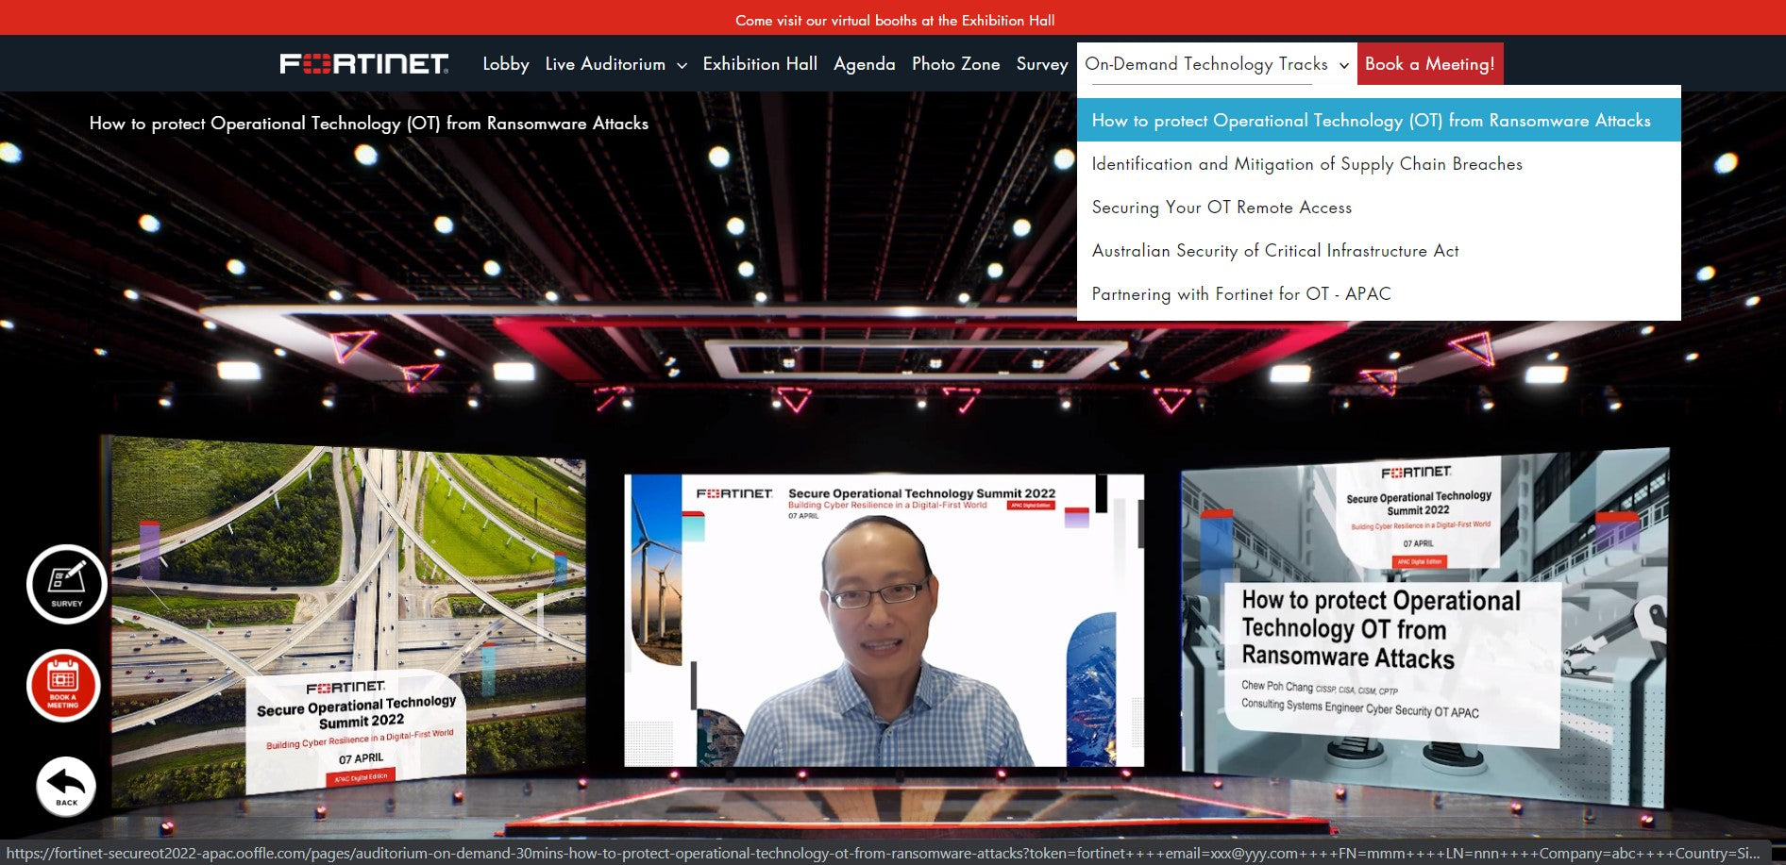This screenshot has height=865, width=1786.
Task: Click the right Ransomware Attacks title screen
Action: (x=1425, y=627)
